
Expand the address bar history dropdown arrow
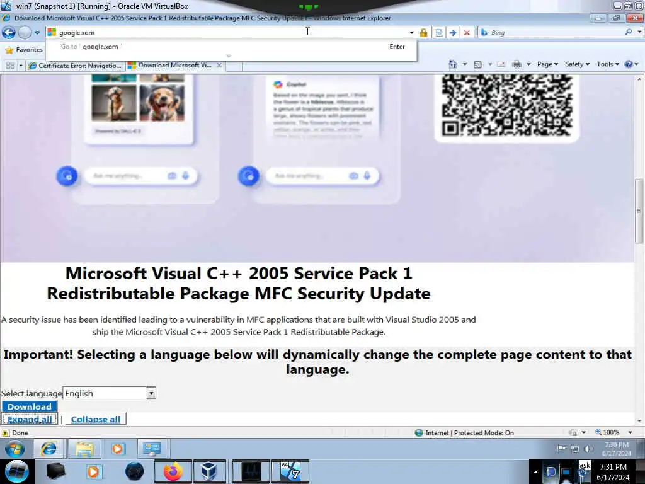pyautogui.click(x=411, y=33)
